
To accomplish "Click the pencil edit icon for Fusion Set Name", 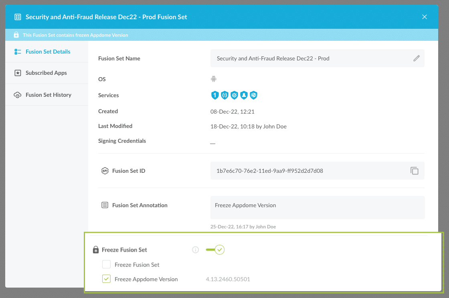I will tap(417, 58).
